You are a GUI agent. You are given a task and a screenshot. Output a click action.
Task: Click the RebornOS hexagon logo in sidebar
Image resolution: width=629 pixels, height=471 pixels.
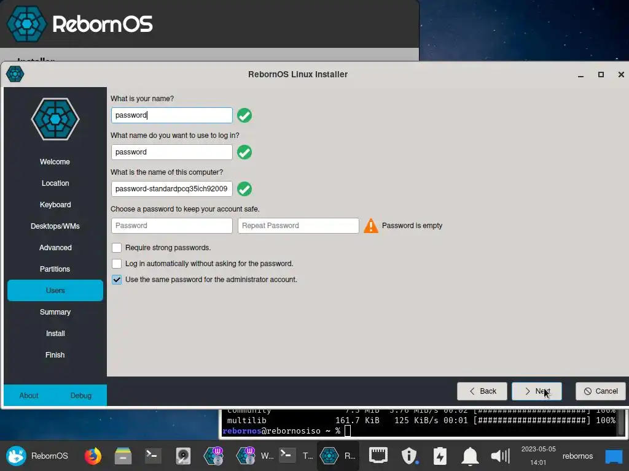(x=55, y=119)
